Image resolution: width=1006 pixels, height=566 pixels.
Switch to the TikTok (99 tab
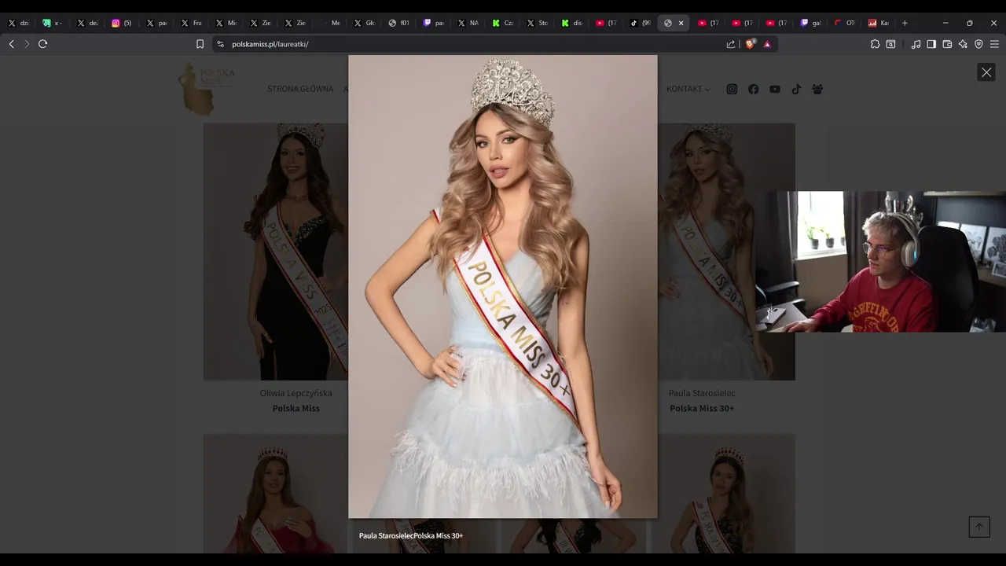click(x=641, y=23)
